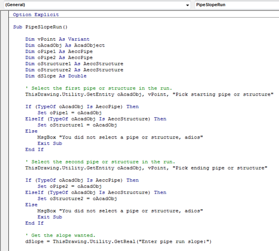This screenshot has height=251, width=279.
Task: Click 'Dim oAcadObj As AcadObject' line
Action: click(x=65, y=45)
